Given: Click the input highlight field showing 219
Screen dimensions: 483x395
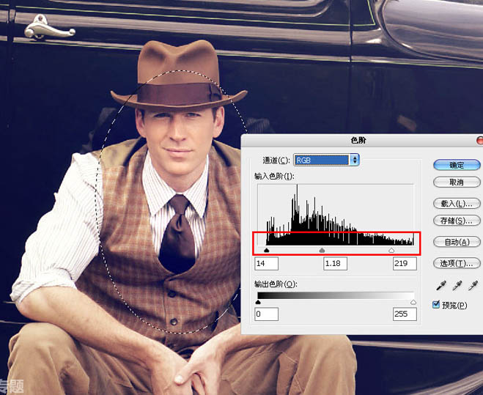Looking at the screenshot, I should (404, 263).
